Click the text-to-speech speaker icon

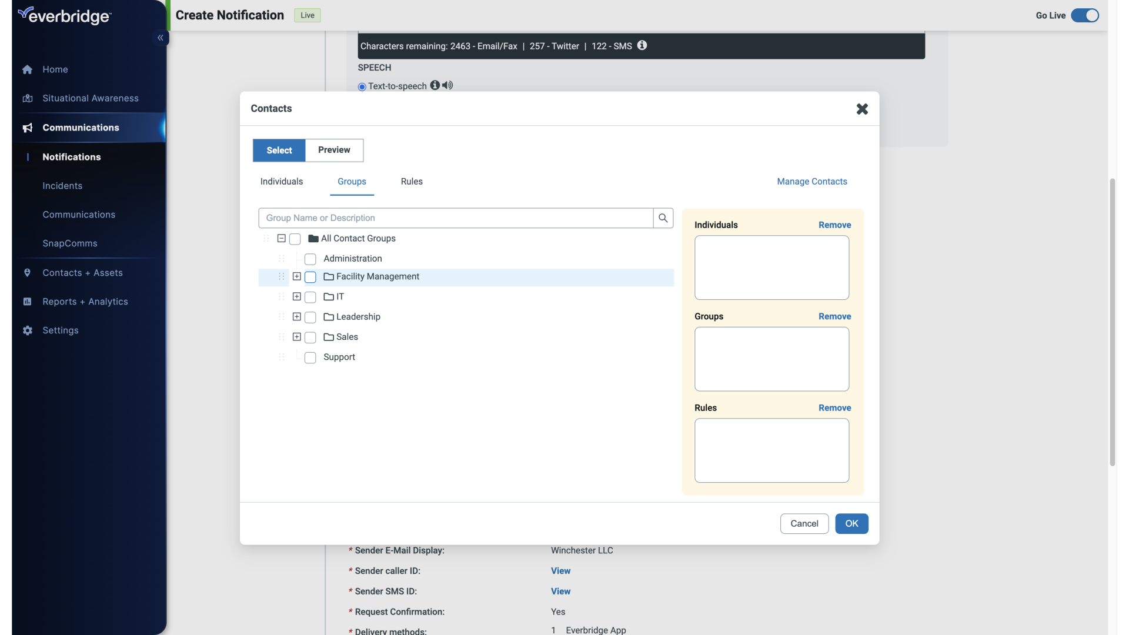click(x=447, y=85)
